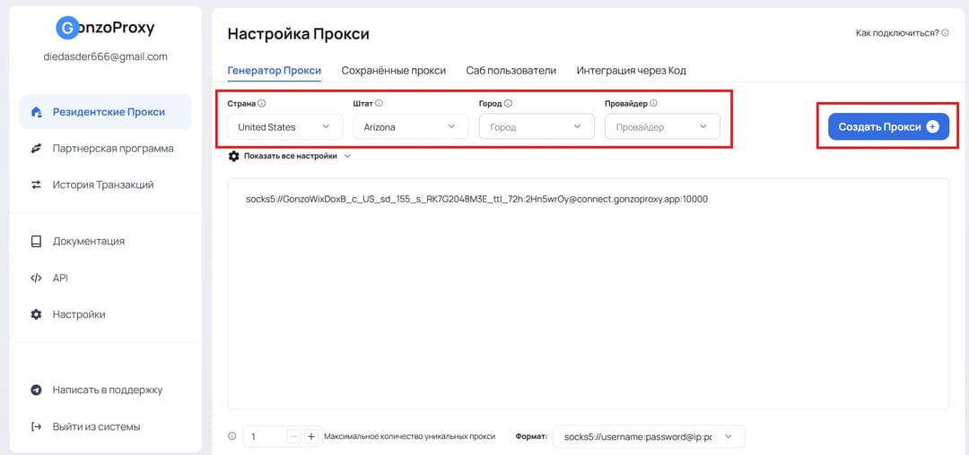Open the Формат dropdown
This screenshot has height=455, width=969.
[649, 436]
